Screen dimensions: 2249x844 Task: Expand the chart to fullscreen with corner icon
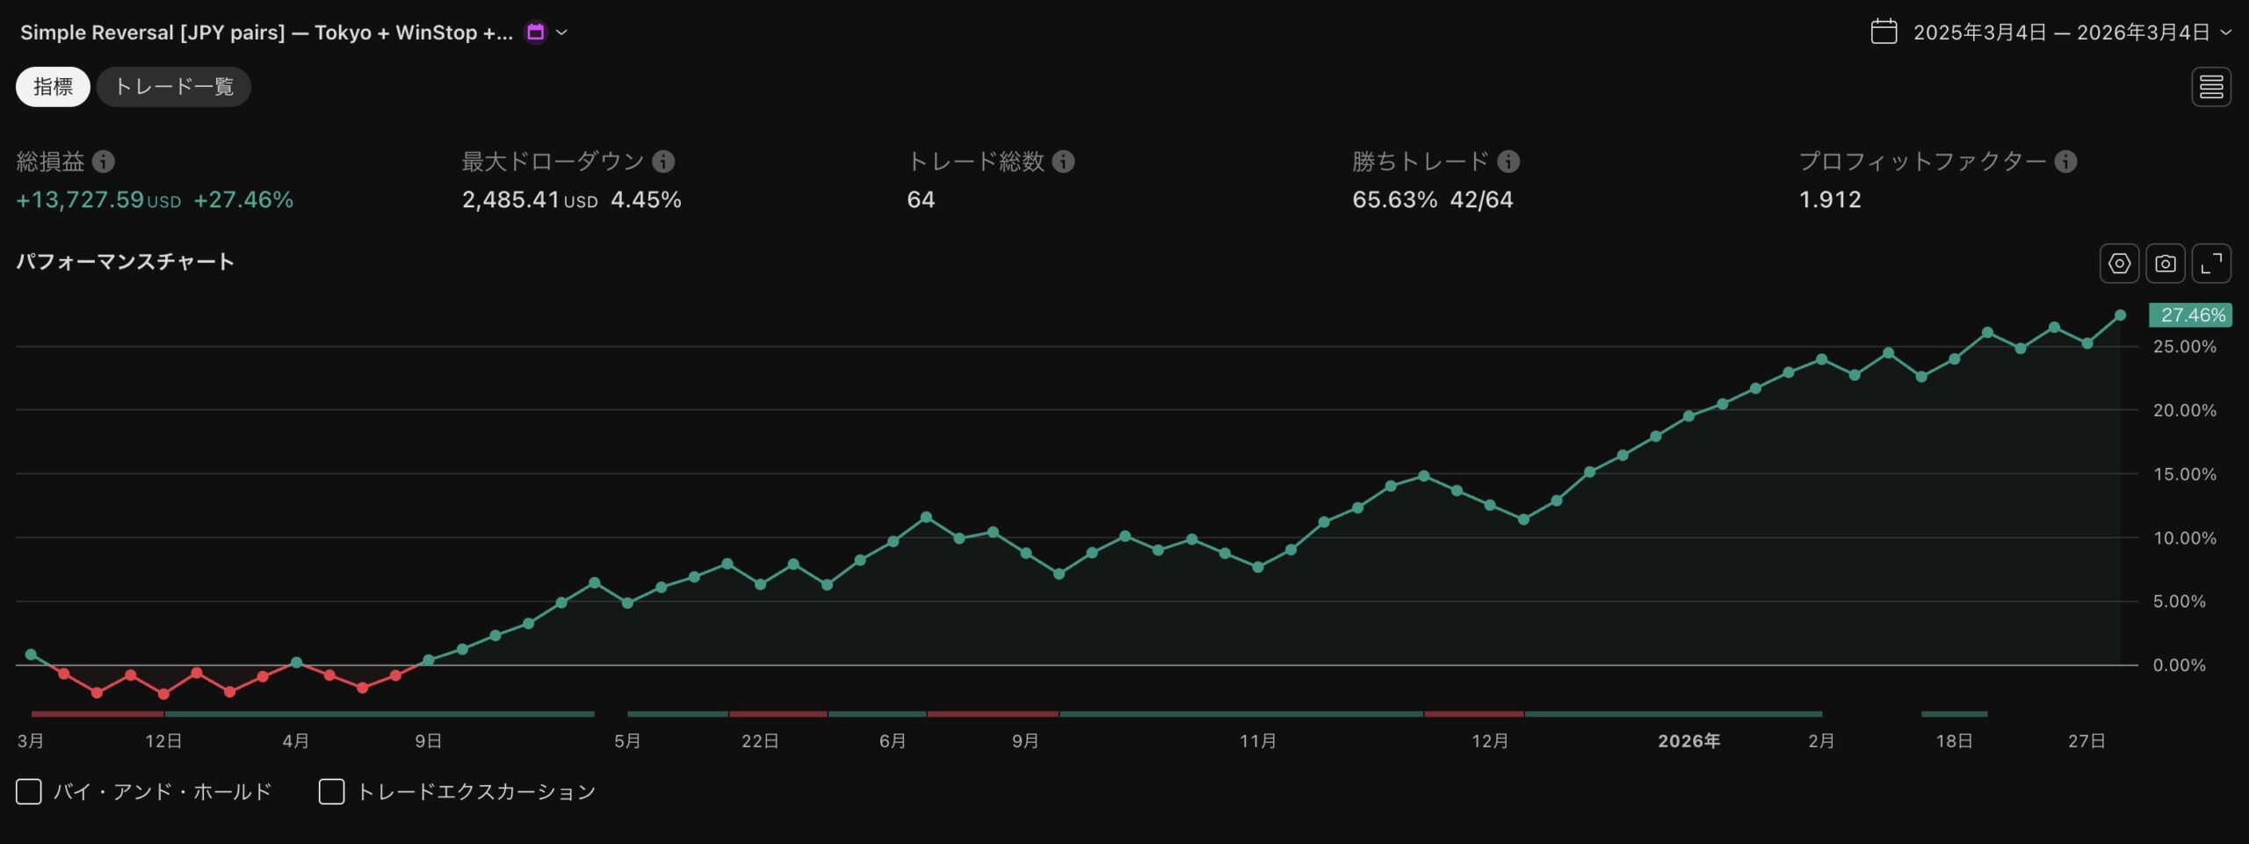pyautogui.click(x=2213, y=262)
